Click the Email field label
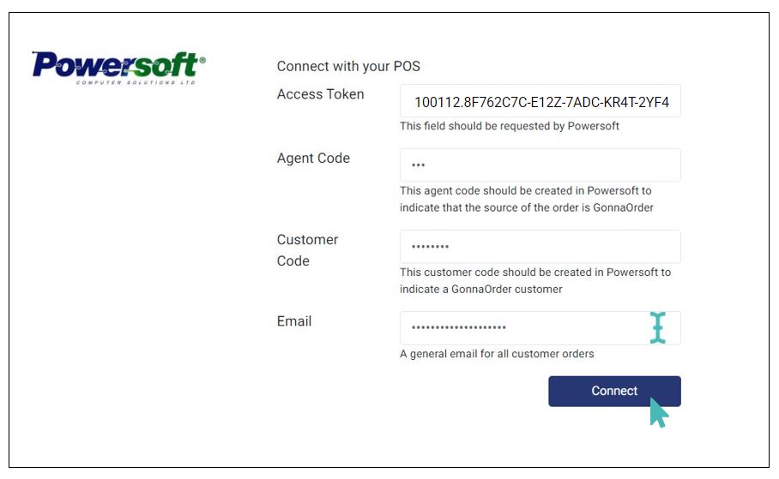 [294, 321]
